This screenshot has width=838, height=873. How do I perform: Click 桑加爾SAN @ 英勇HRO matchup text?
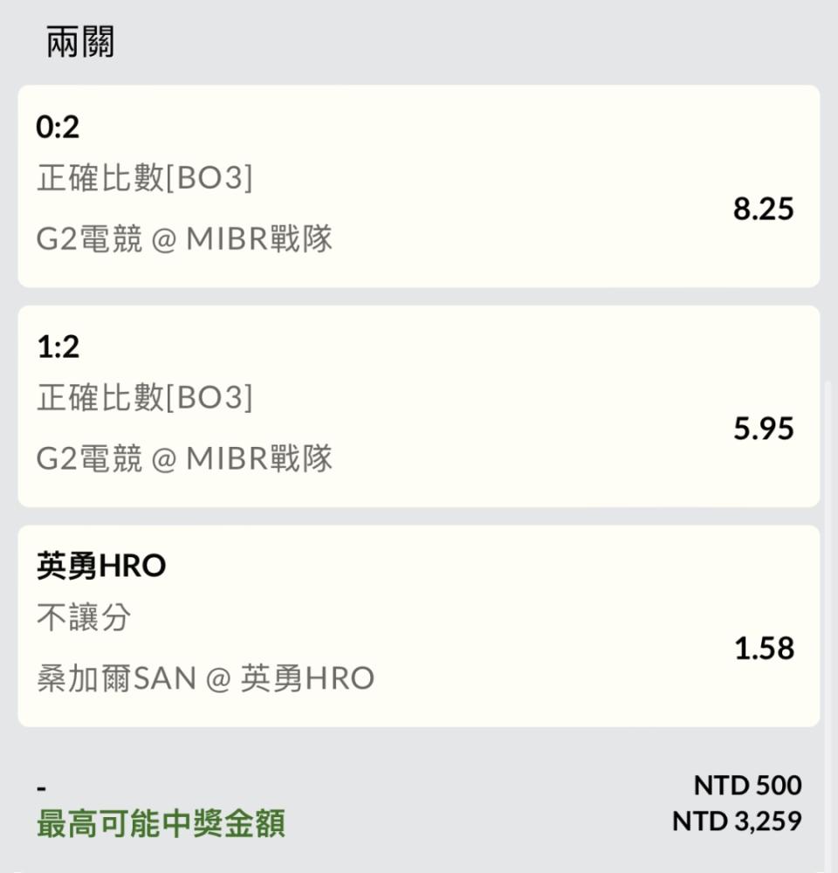point(205,678)
